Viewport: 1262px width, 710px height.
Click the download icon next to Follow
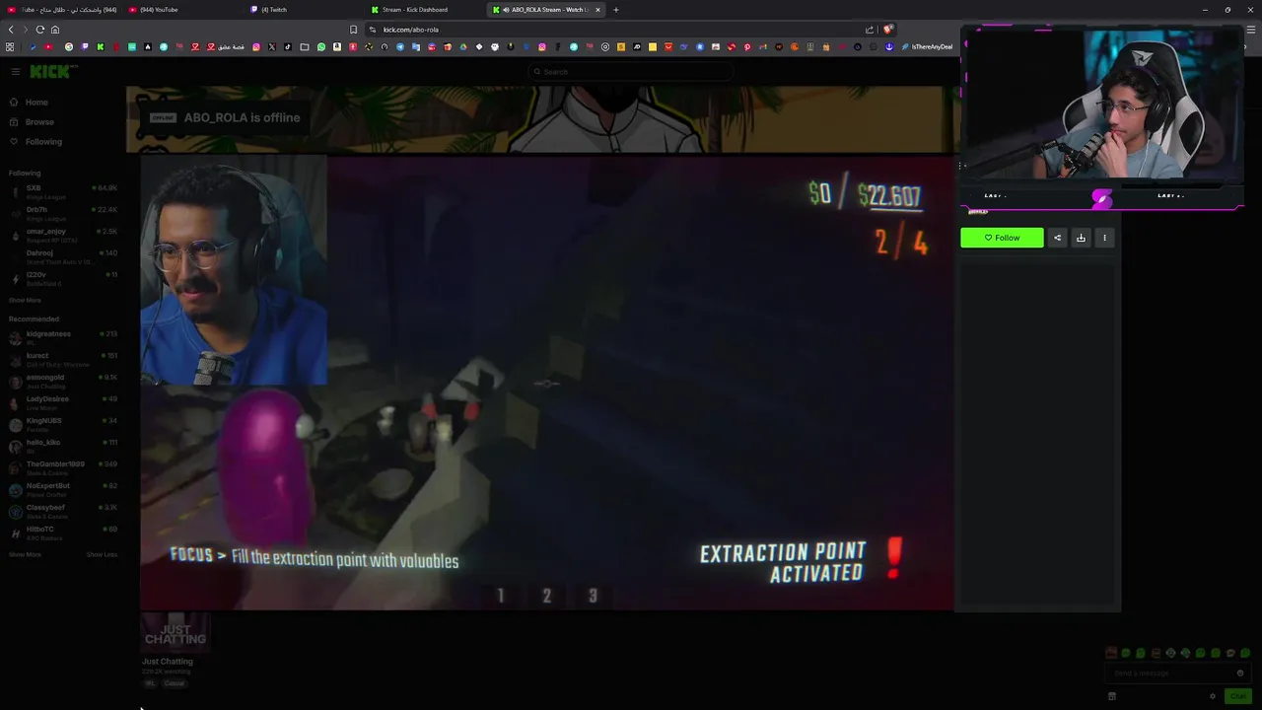pos(1081,238)
